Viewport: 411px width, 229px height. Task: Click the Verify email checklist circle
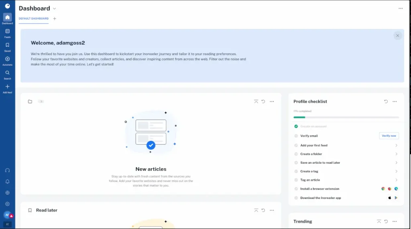pos(296,136)
